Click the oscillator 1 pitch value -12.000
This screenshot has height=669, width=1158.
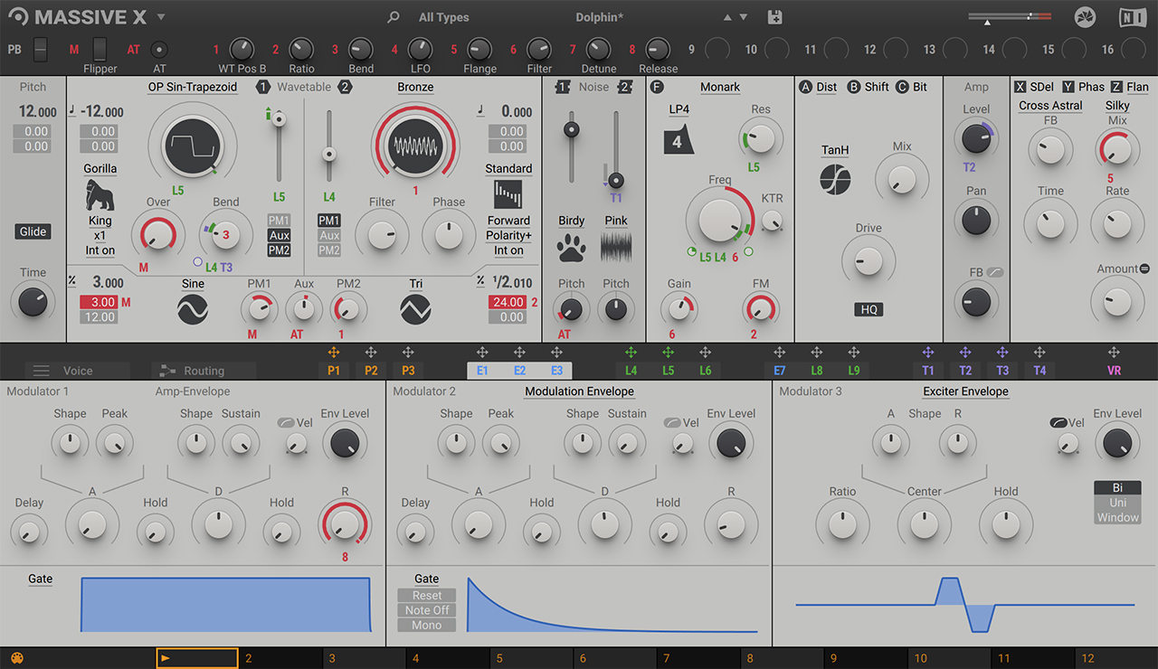click(101, 112)
